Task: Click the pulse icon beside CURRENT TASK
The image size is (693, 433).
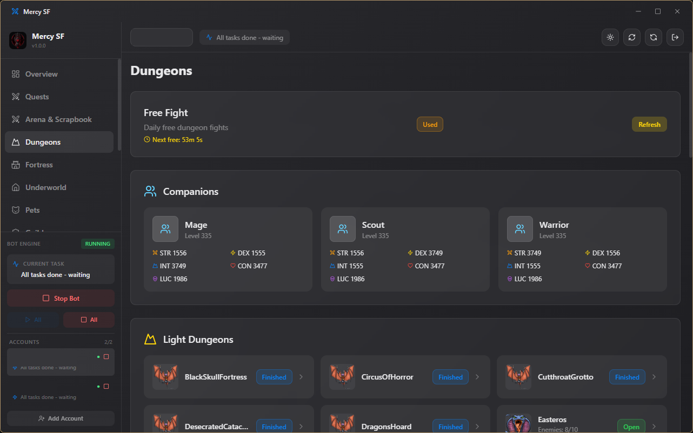Action: 16,264
